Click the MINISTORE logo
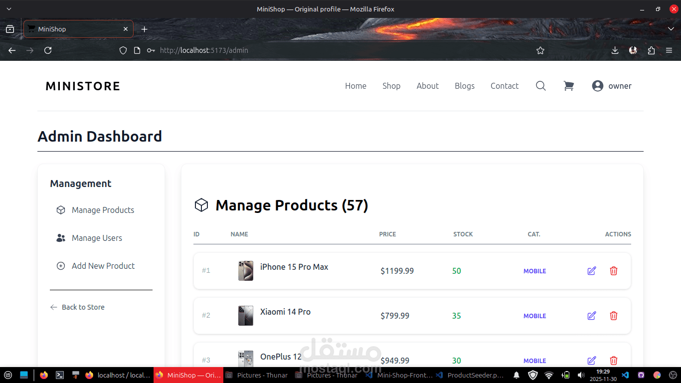 click(83, 86)
